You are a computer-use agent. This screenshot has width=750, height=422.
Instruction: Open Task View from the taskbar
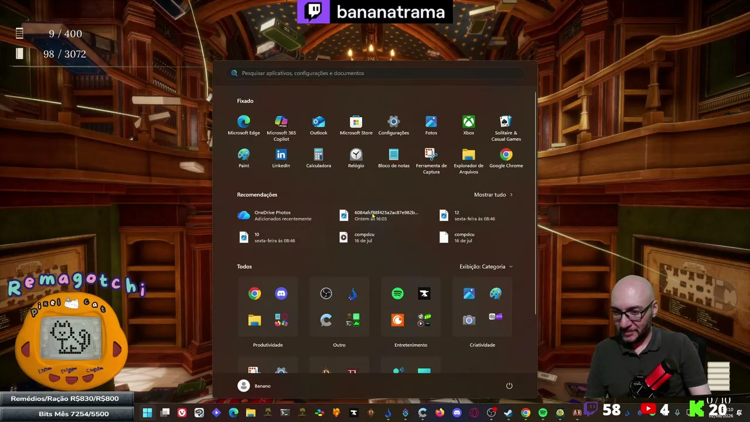click(x=165, y=413)
